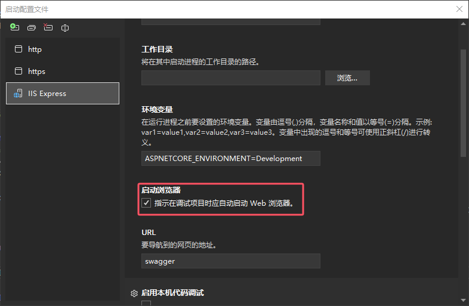Delete the selected launch profile
Screen dimensions: 469x306
click(48, 27)
